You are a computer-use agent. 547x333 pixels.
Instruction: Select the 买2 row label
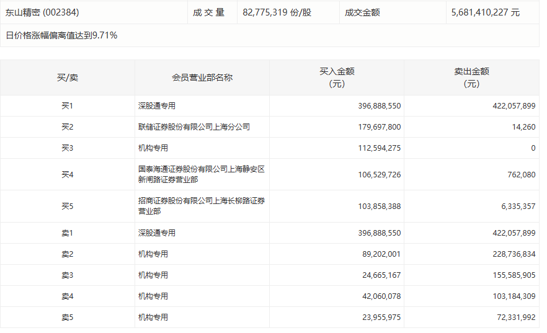[x=68, y=127]
